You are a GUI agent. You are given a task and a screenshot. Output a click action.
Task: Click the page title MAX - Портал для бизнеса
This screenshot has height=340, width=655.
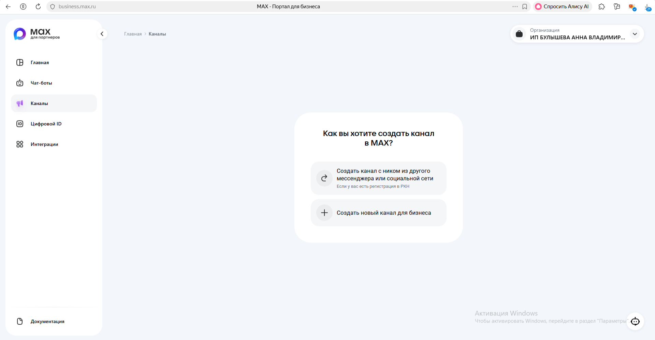288,6
